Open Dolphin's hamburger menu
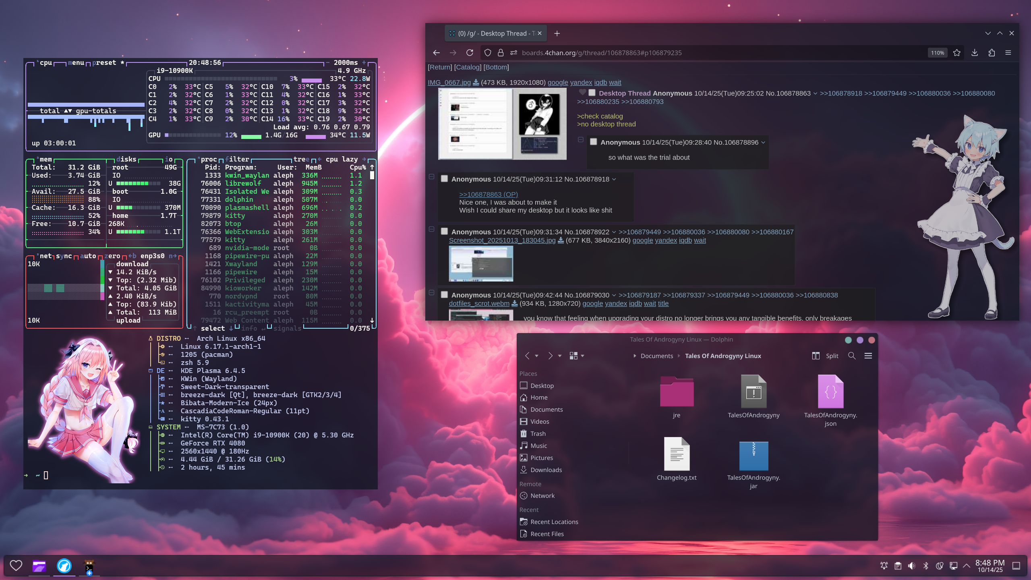Viewport: 1031px width, 580px height. 868,356
